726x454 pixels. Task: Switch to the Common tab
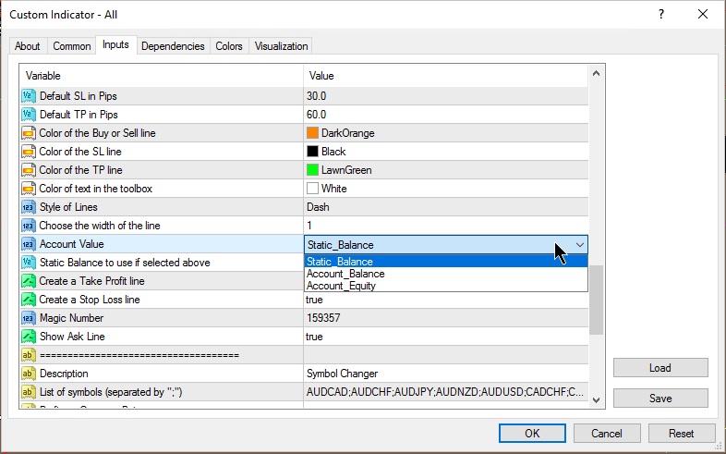(72, 46)
